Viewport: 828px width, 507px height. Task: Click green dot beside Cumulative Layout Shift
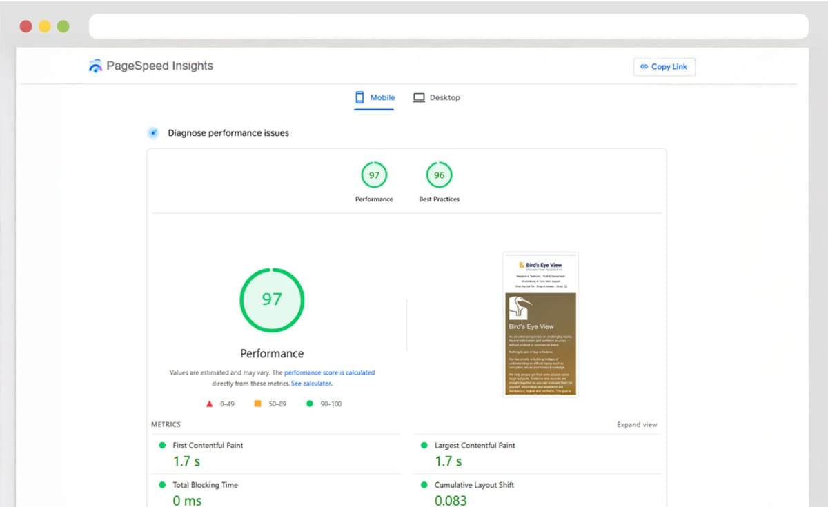[x=424, y=485]
